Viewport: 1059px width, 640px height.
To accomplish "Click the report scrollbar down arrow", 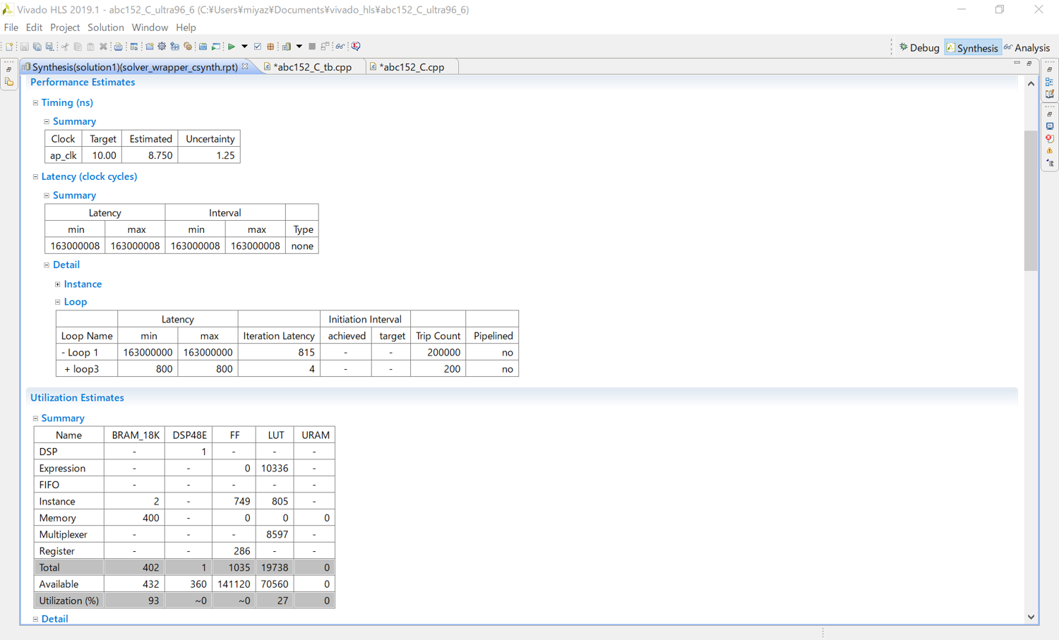I will 1031,617.
